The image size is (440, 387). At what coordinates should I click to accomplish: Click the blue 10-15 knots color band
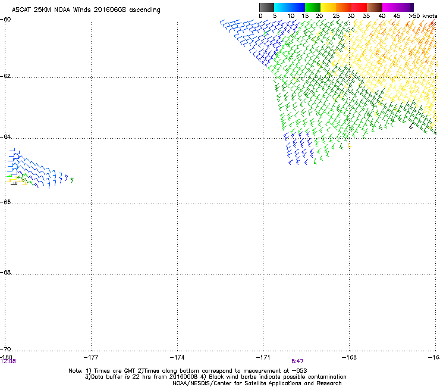pos(297,7)
